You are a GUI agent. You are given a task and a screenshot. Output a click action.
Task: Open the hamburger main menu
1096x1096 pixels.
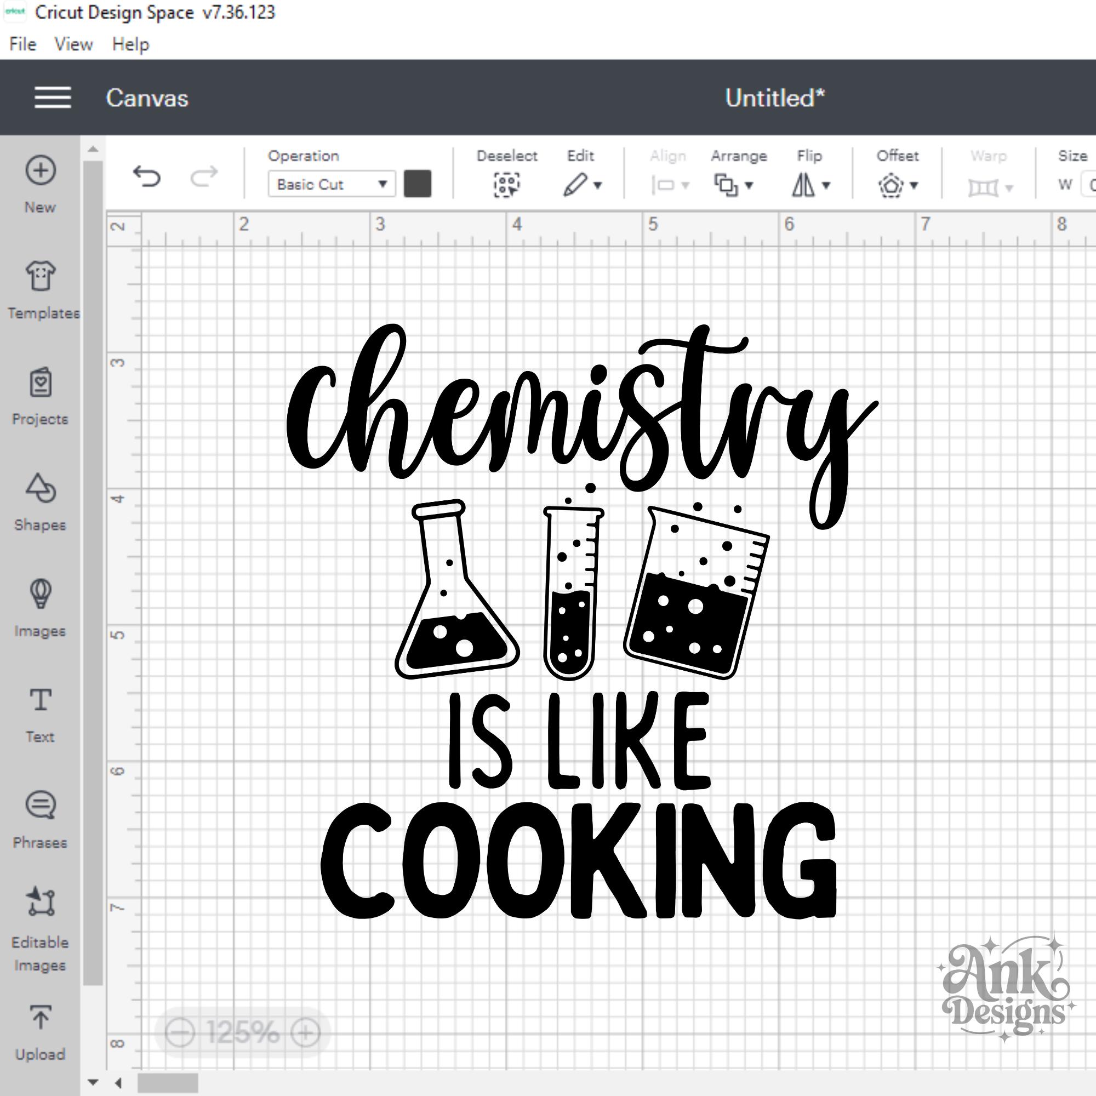[53, 98]
